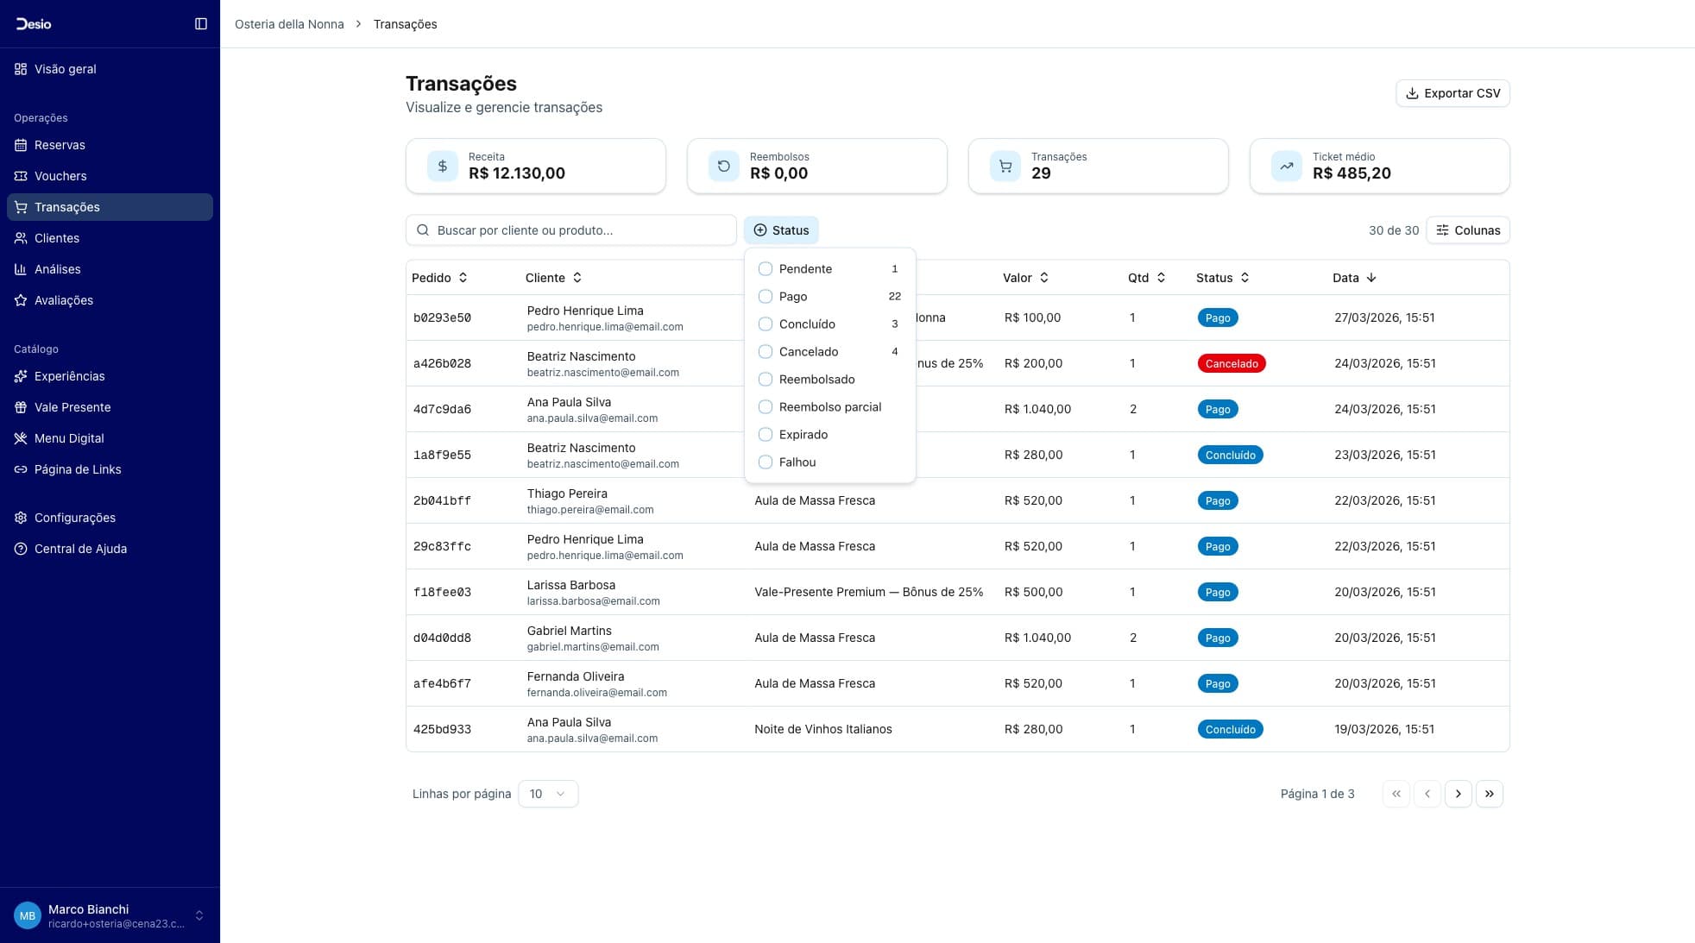This screenshot has width=1695, height=943.
Task: Click the Página de Links chain icon
Action: 21,469
